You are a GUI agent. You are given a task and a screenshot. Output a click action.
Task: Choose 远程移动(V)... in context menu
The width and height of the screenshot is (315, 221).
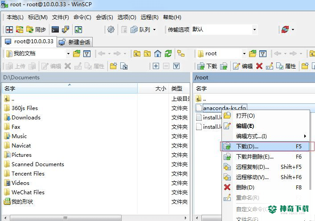coord(265,177)
